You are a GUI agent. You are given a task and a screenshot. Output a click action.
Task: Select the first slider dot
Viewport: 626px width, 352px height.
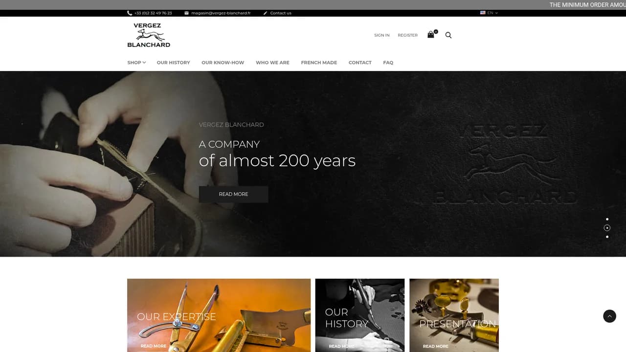pos(607,219)
